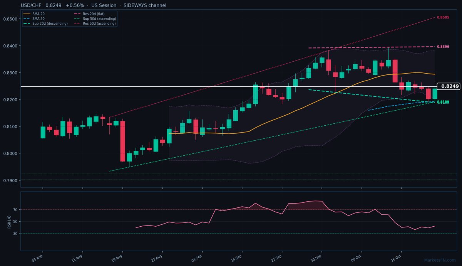This screenshot has height=266, width=462.
Task: Click the +0.56% change value in header
Action: 75,5
